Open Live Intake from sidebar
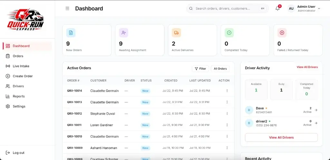This screenshot has width=330, height=160. tap(27, 66)
